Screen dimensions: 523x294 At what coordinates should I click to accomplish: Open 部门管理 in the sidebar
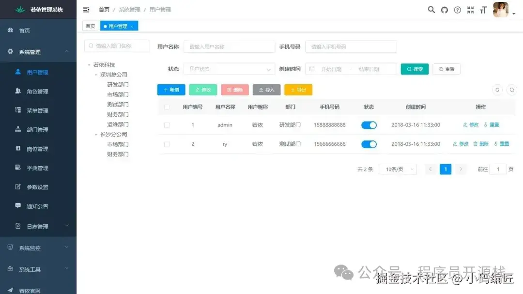tap(37, 130)
